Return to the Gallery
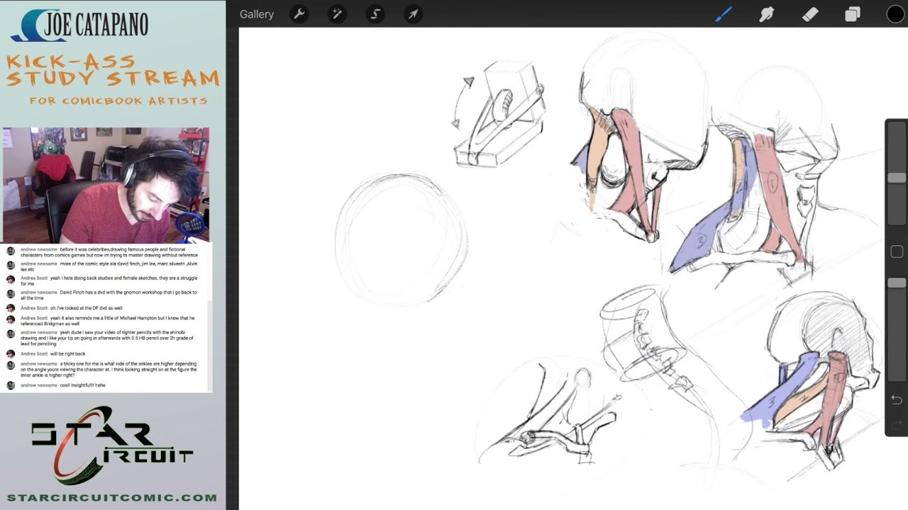This screenshot has height=510, width=908. pyautogui.click(x=256, y=14)
